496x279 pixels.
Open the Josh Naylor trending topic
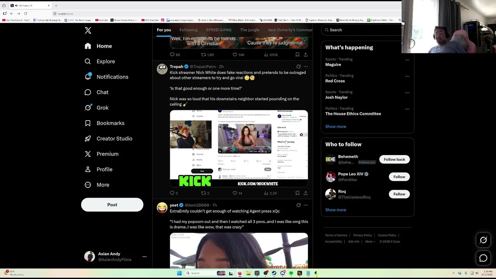click(x=336, y=97)
